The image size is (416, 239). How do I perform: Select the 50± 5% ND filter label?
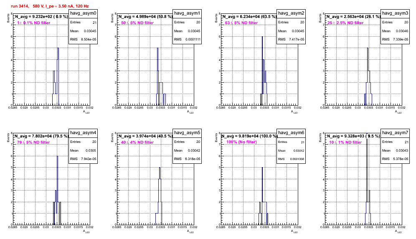(137, 23)
